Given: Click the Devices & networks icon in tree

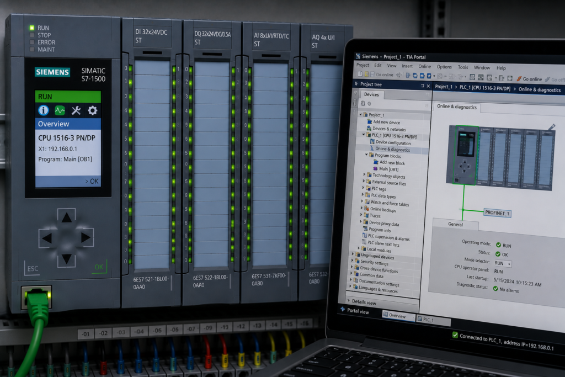Looking at the screenshot, I should 369,128.
